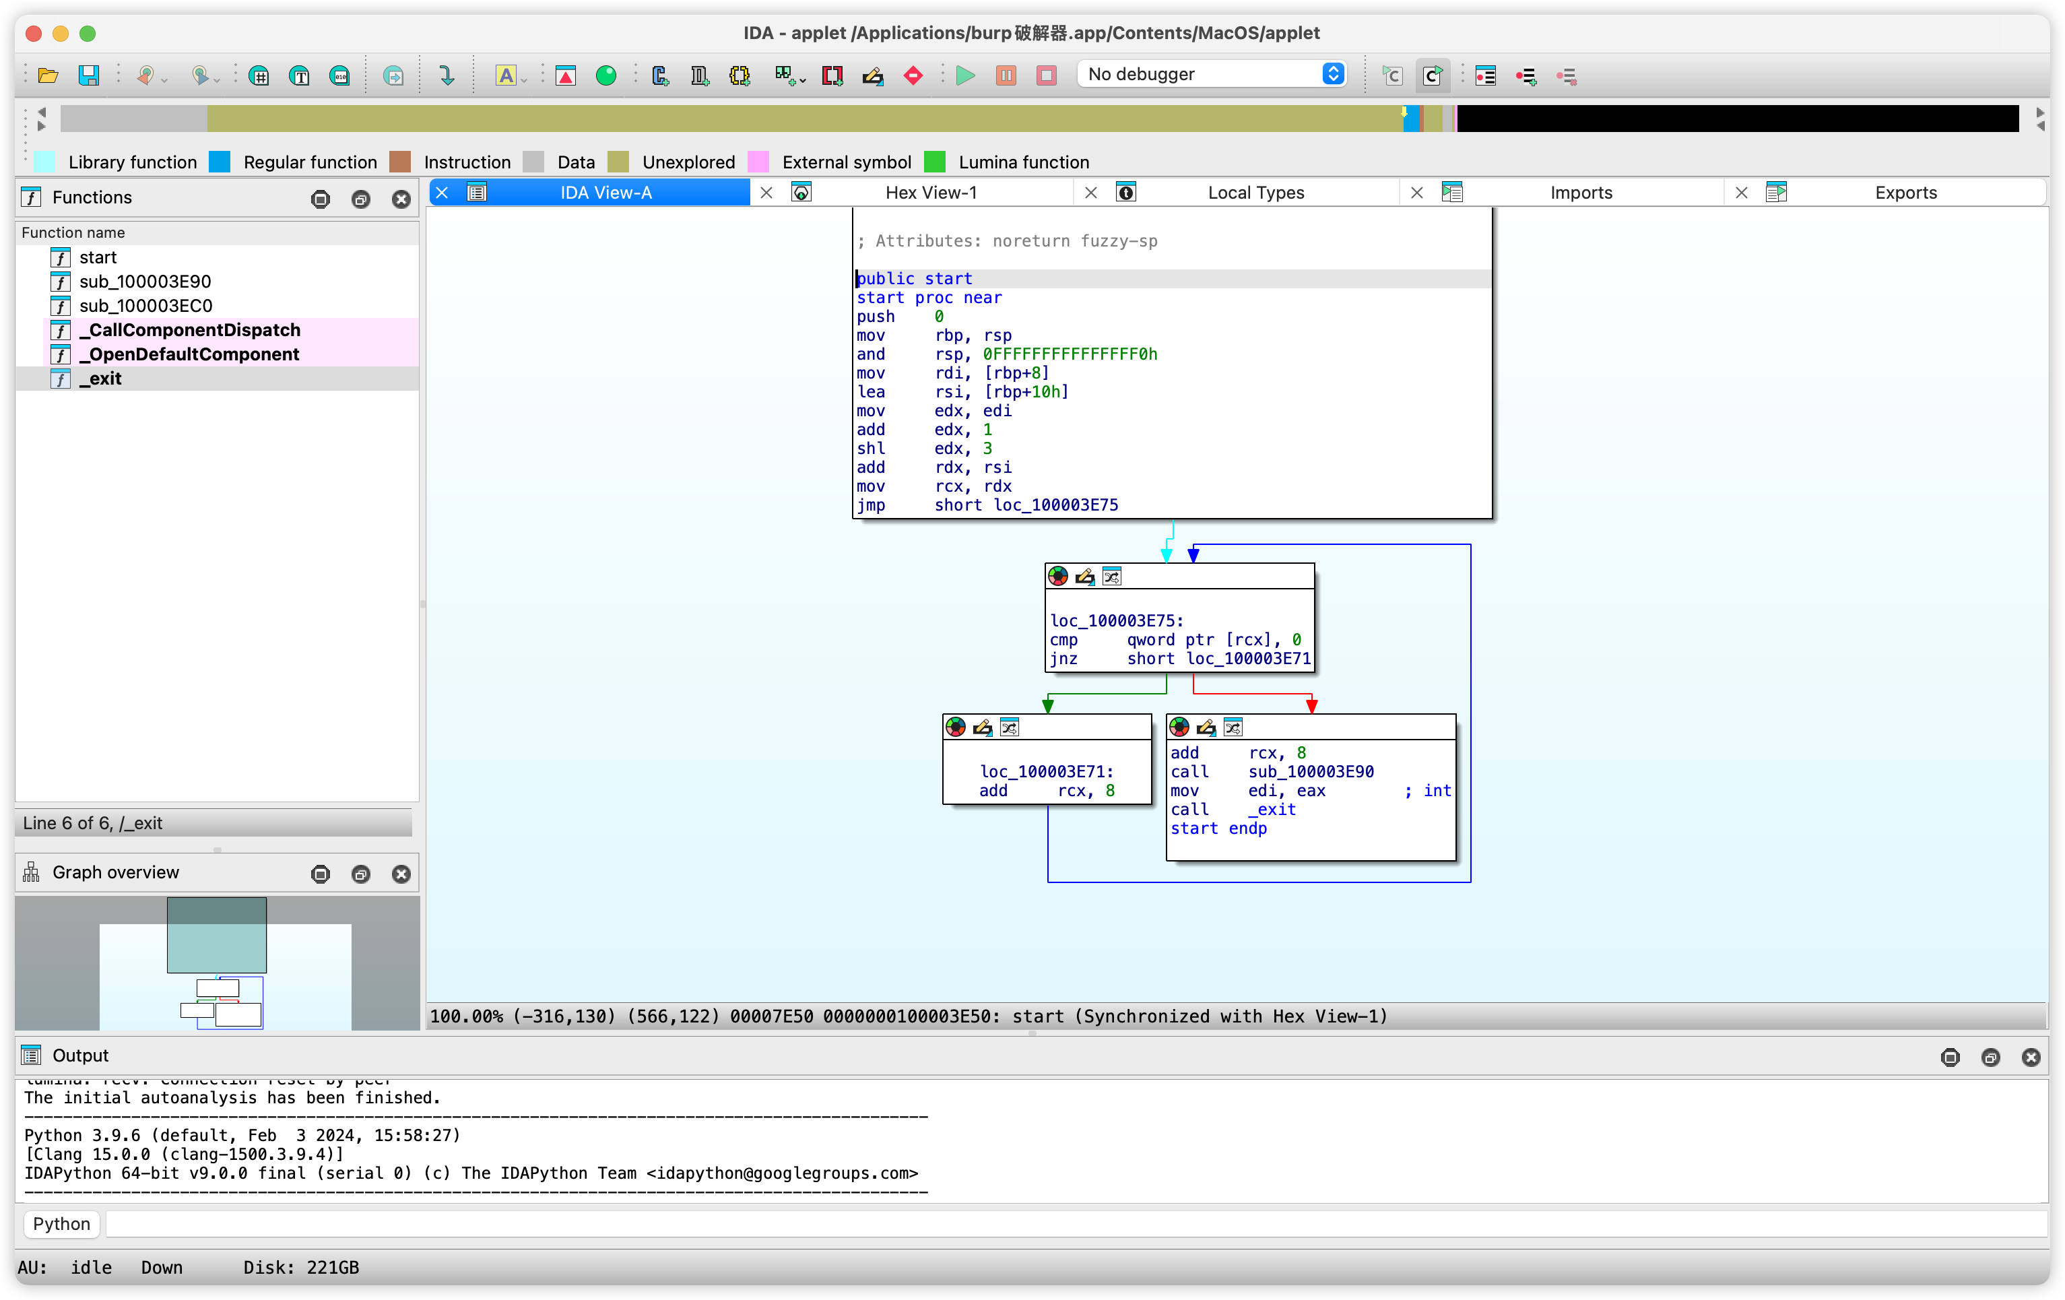Open the Imports tab
Image resolution: width=2065 pixels, height=1300 pixels.
[x=1581, y=192]
